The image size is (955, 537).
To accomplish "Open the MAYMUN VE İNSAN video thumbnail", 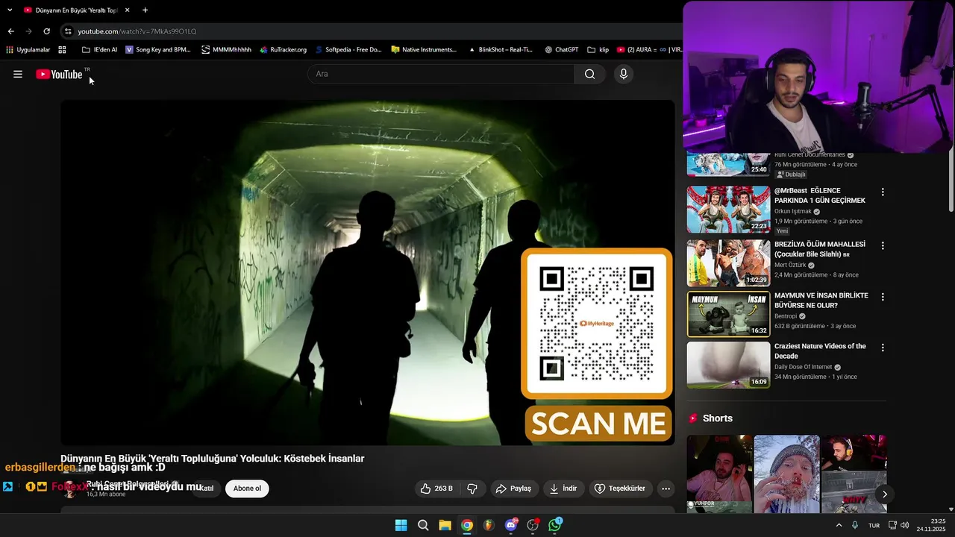I will coord(728,314).
